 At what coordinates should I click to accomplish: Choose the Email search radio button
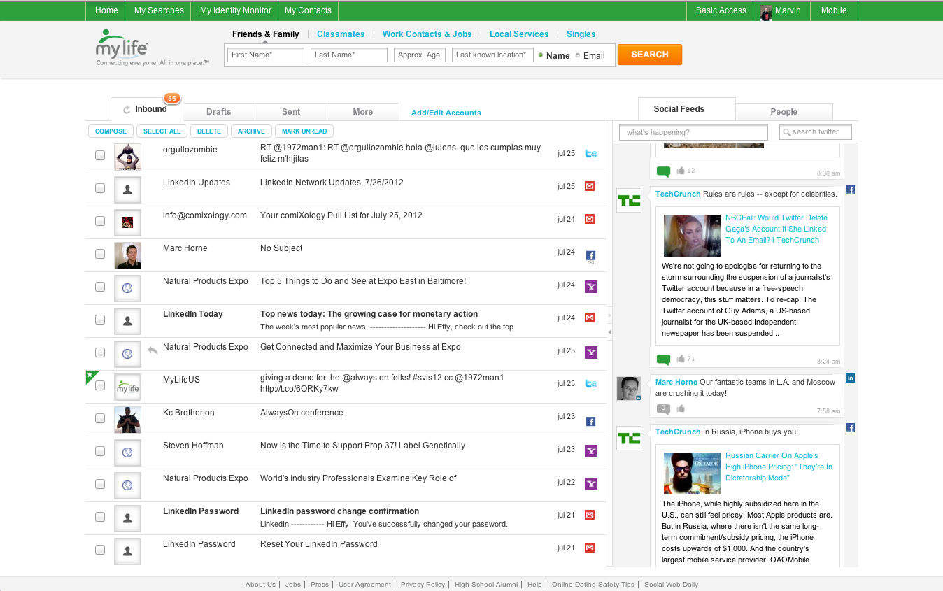[x=577, y=55]
